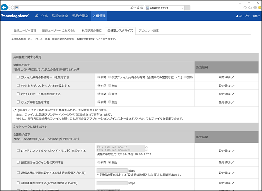The image size is (262, 191).
Task: Click 設定値なし in ファイル共有 row
Action: click(x=226, y=77)
